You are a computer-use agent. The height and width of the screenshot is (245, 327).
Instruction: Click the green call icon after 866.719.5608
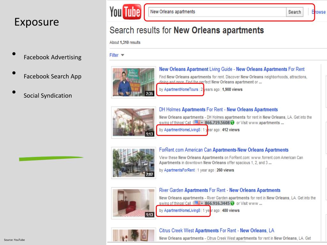click(x=232, y=122)
